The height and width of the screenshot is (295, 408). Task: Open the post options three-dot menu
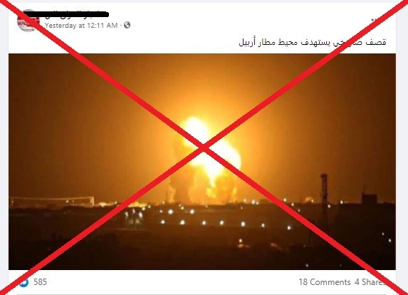point(375,20)
